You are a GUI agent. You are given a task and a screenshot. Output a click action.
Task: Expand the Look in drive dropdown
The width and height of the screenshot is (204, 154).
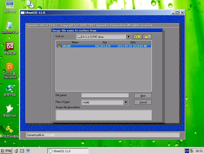[128, 37]
